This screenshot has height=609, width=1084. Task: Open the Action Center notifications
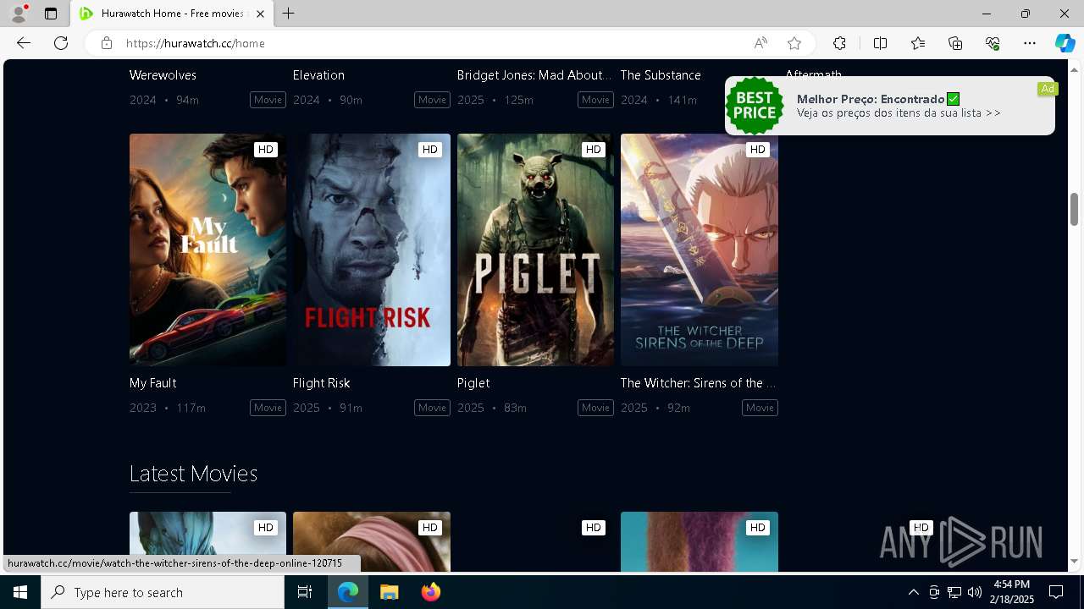[x=1056, y=592]
